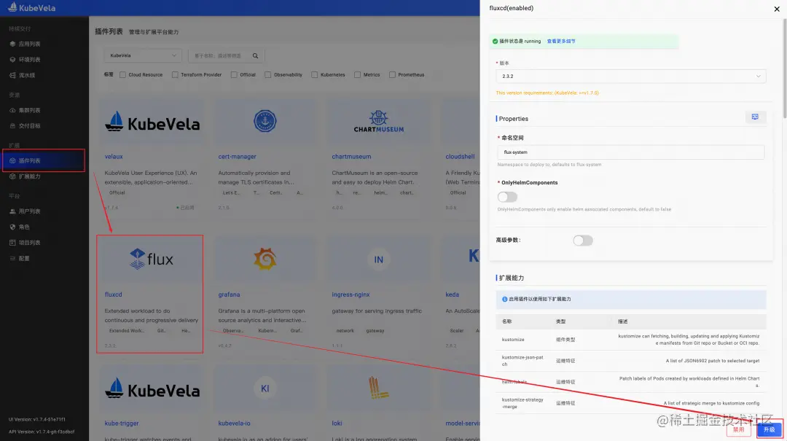The height and width of the screenshot is (441, 787).
Task: Check the Kubernetes tag filter
Action: (x=315, y=75)
